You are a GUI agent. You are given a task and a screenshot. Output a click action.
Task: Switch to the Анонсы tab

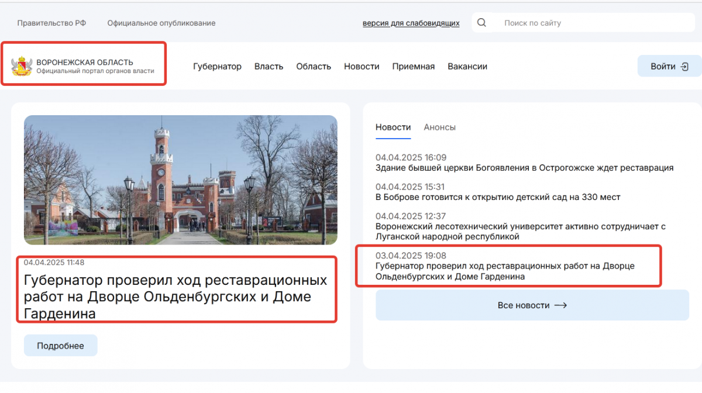439,127
